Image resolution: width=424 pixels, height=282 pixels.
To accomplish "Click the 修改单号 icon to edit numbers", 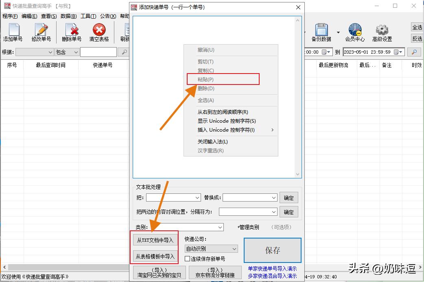I will 40,33.
